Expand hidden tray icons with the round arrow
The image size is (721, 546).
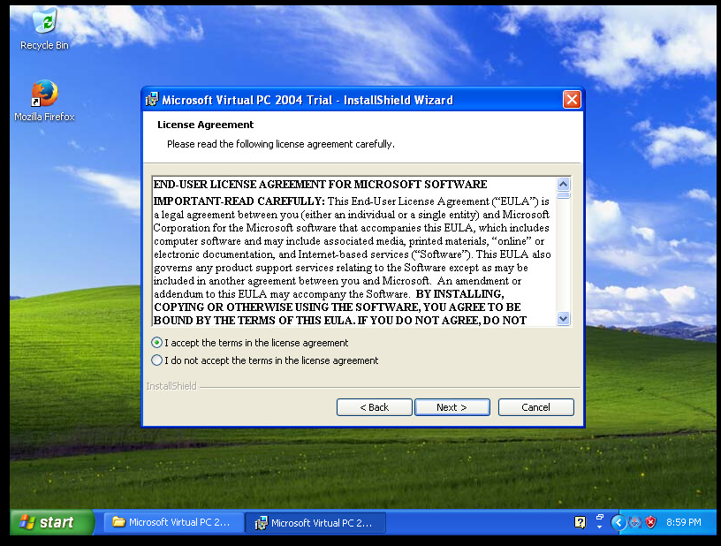(619, 522)
